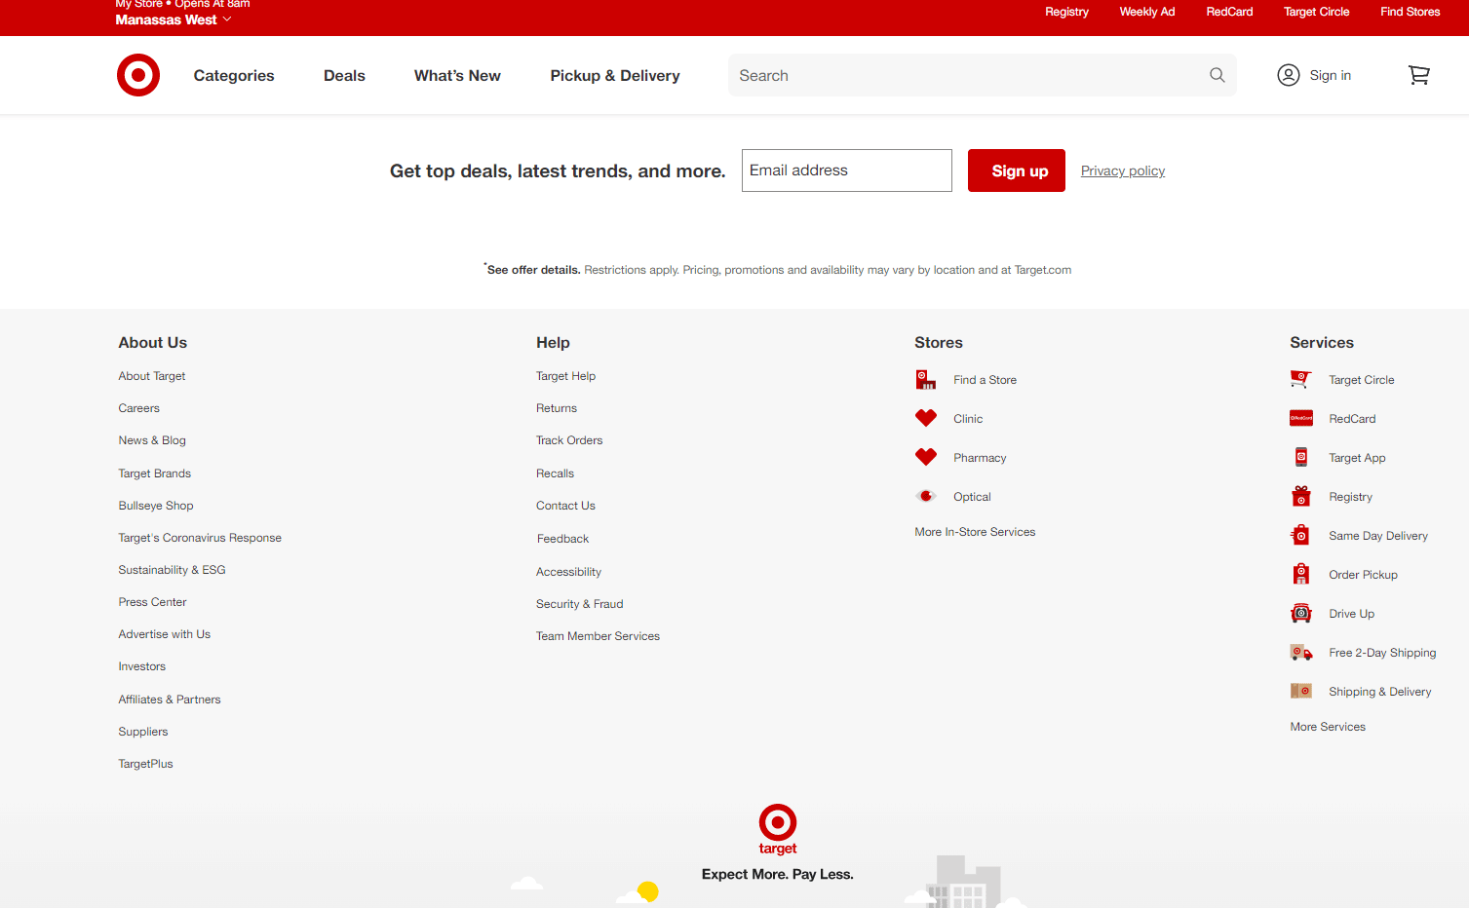Click the Target Circle cart icon

[1301, 380]
